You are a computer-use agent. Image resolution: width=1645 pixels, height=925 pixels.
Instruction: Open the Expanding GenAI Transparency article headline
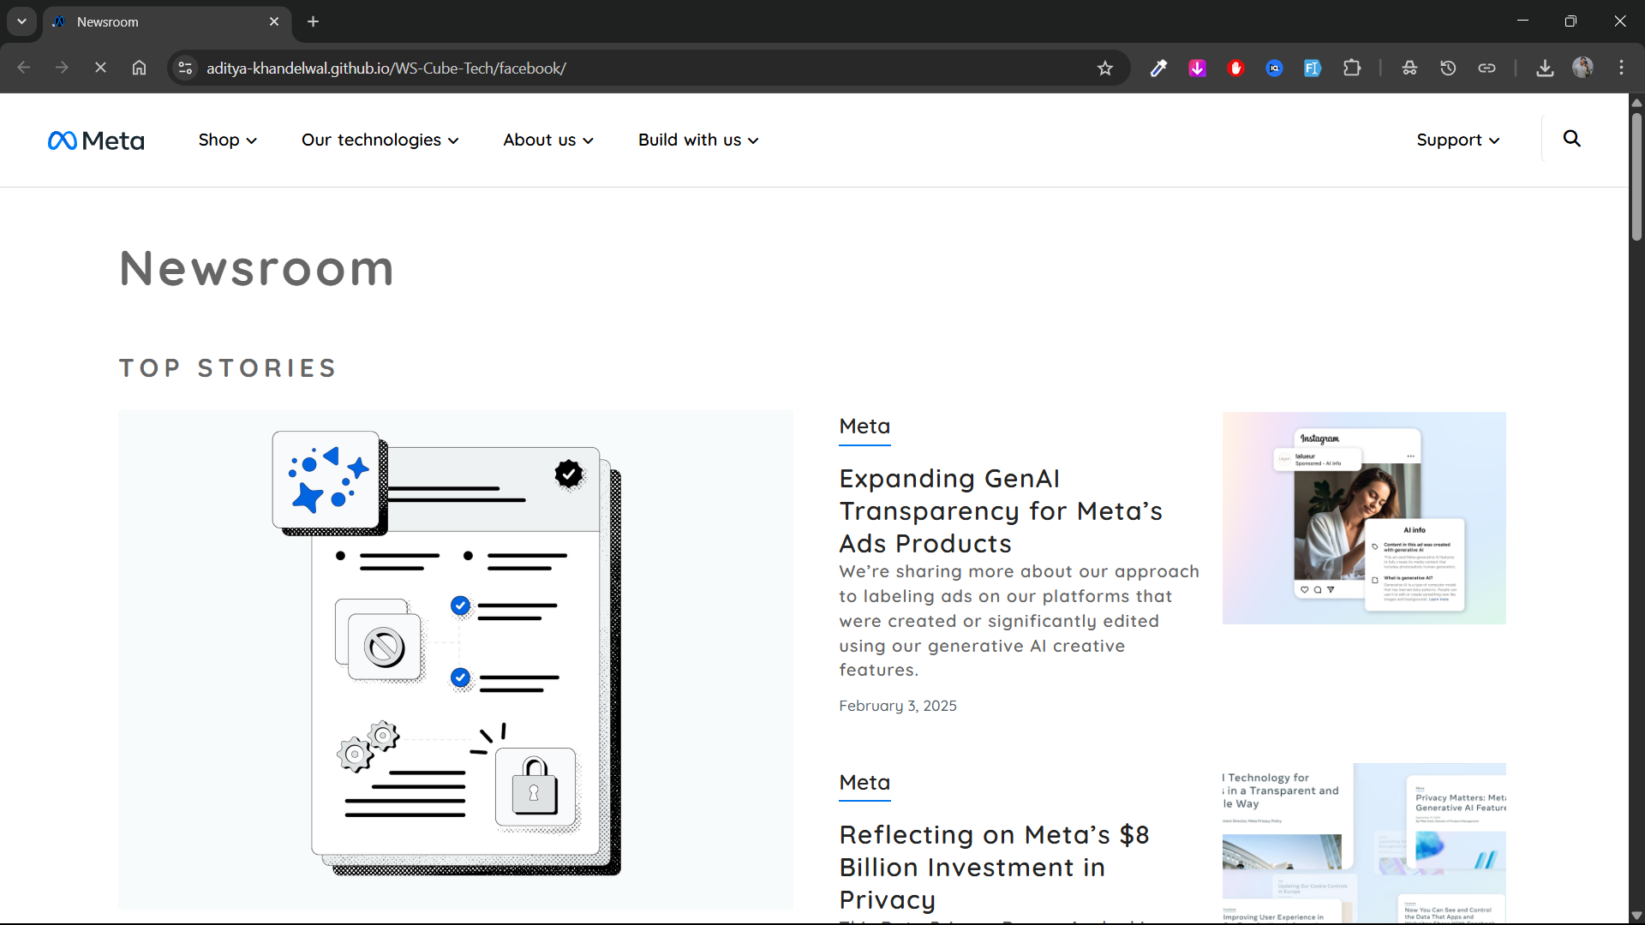pyautogui.click(x=1001, y=510)
